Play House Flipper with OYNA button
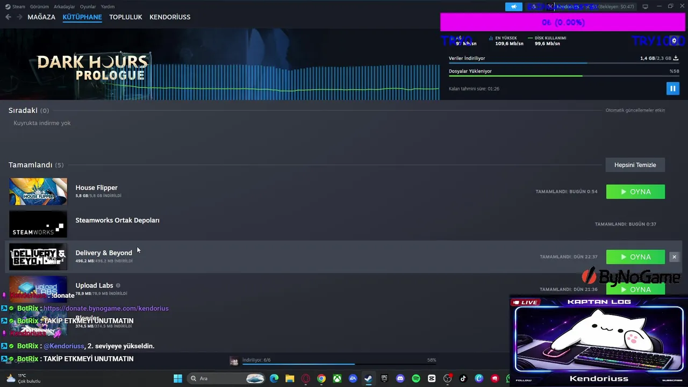 (x=635, y=192)
